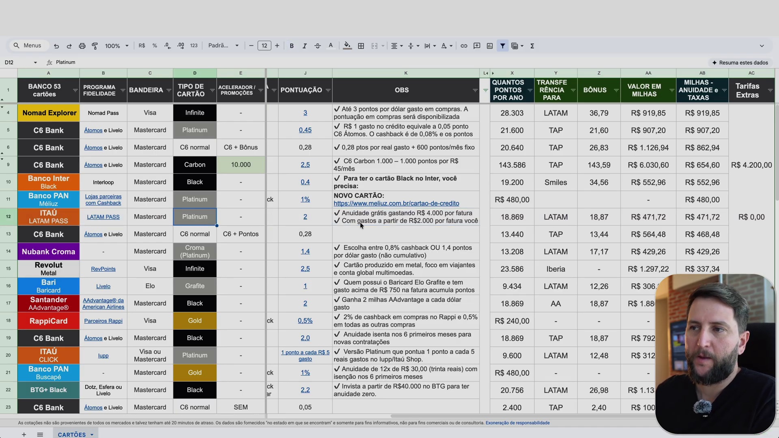Open filter for TRANSFERÊNCIA PARA column
This screenshot has height=438, width=779.
tap(573, 90)
